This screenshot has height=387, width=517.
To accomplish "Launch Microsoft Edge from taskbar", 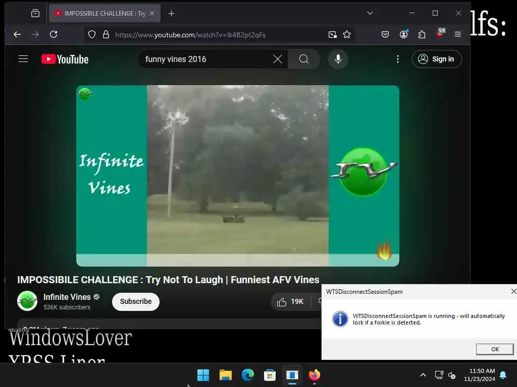I will [247, 375].
